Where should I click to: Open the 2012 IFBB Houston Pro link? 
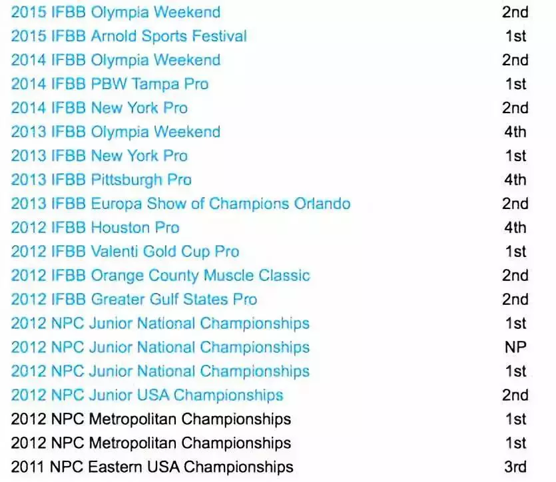pos(95,228)
